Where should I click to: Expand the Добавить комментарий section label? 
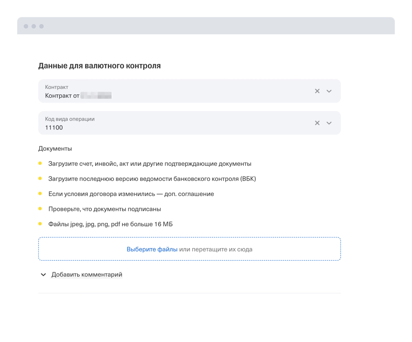[x=87, y=274]
